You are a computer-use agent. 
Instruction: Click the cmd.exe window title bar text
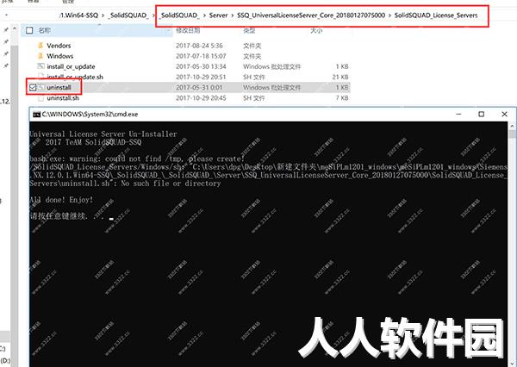90,115
